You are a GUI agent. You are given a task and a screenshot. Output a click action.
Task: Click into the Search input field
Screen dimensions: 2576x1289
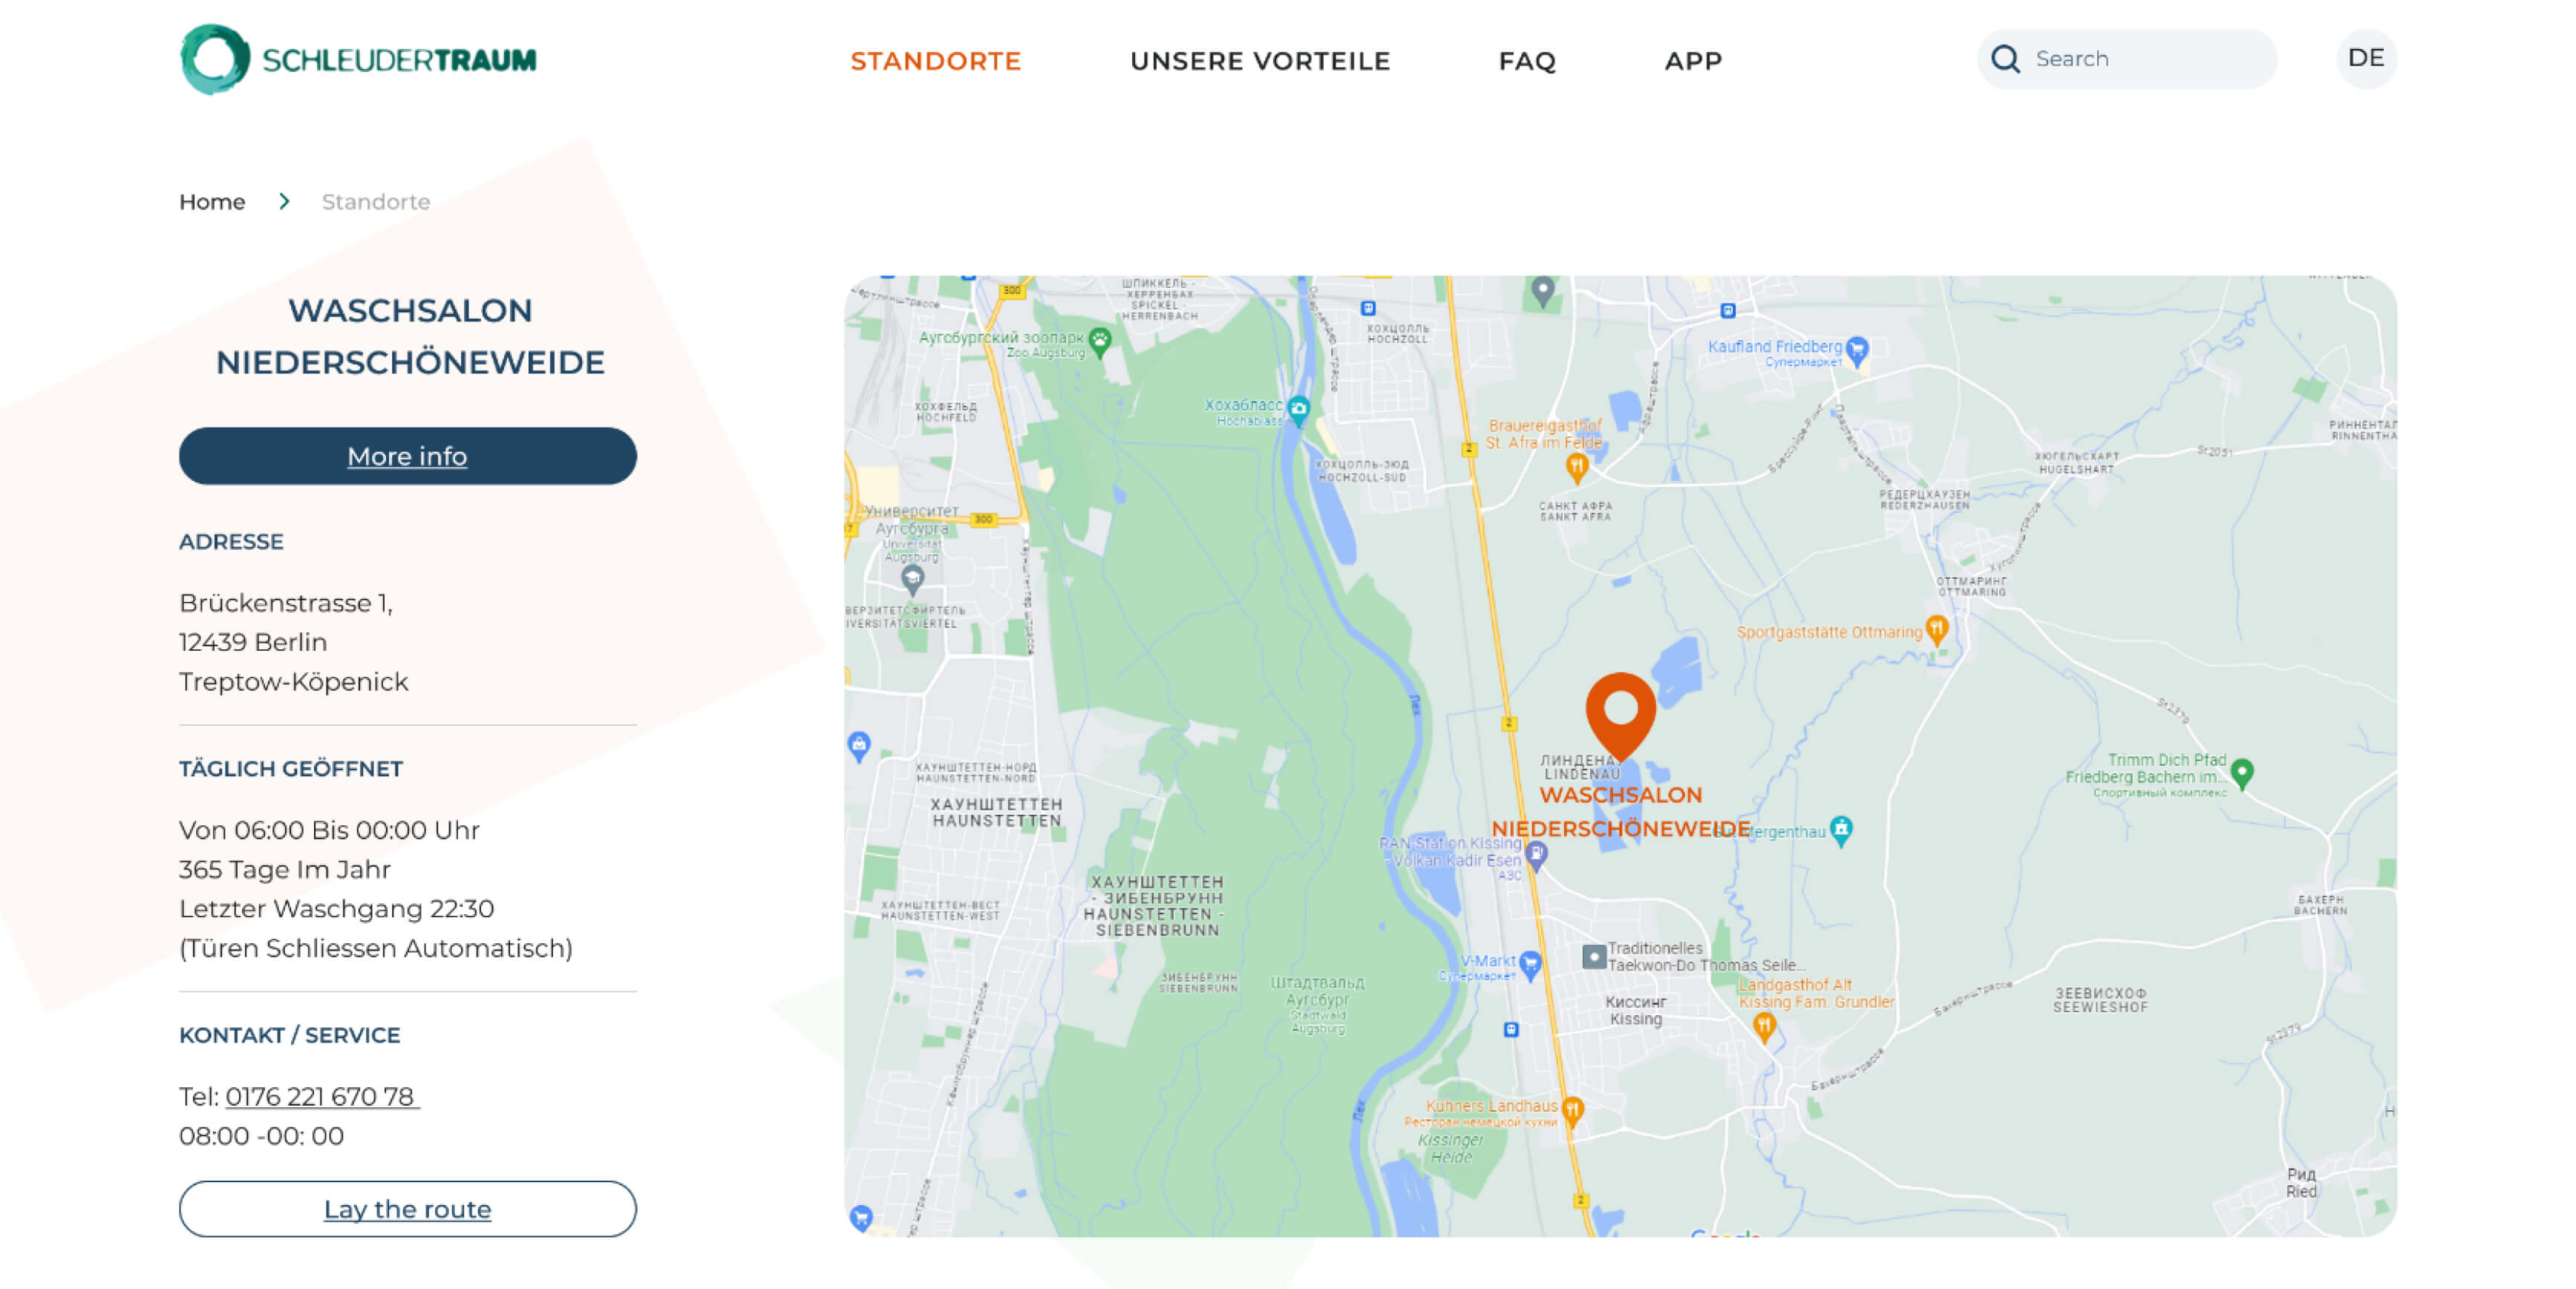2126,59
